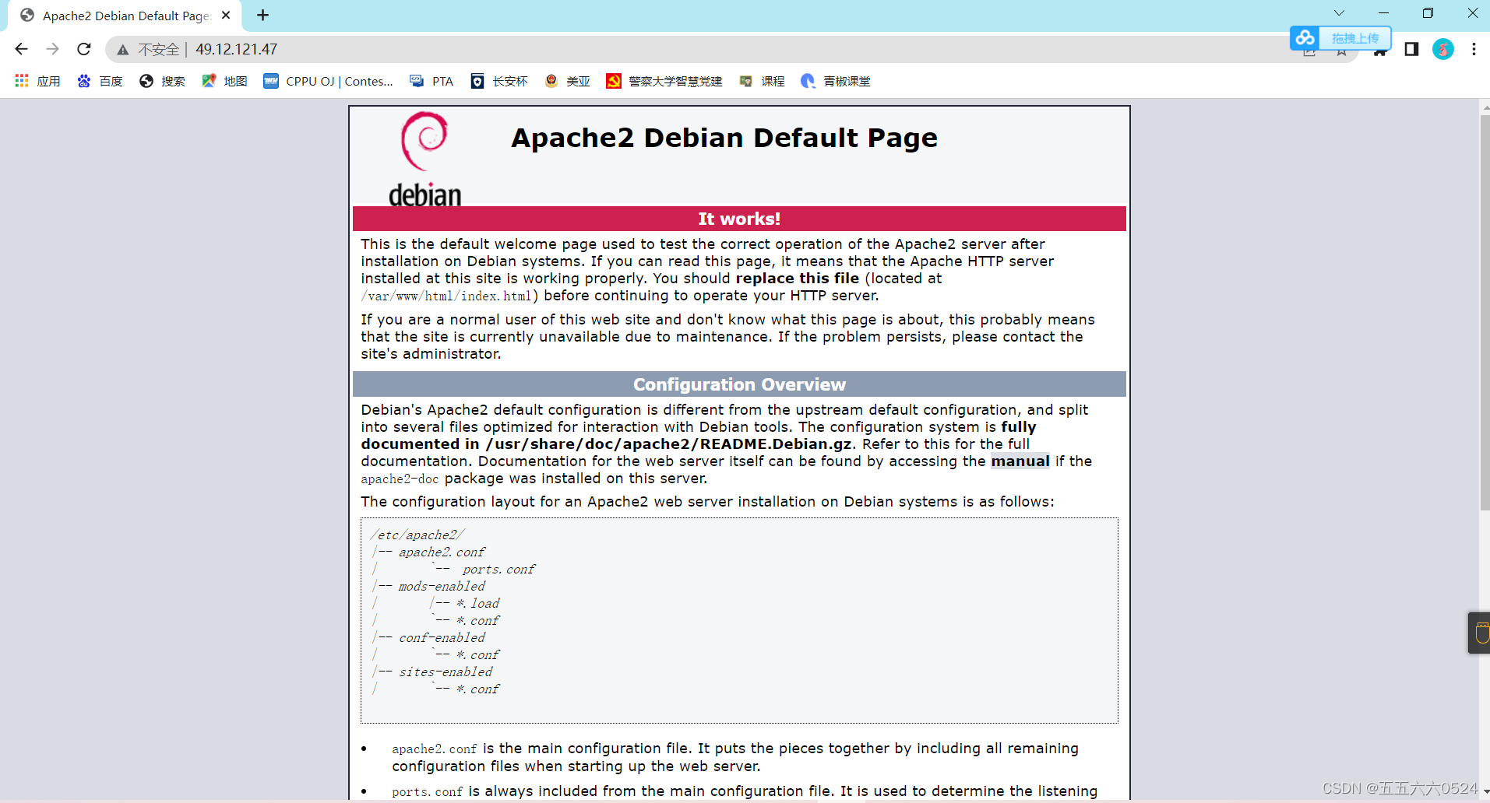Click the /usr/share/doc/apache2/README.Debian.gz path text
Viewport: 1490px width, 803px height.
coord(668,444)
